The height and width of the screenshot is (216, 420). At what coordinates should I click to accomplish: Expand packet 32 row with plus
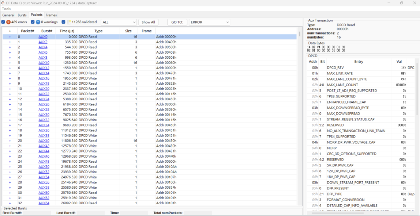(x=10, y=203)
